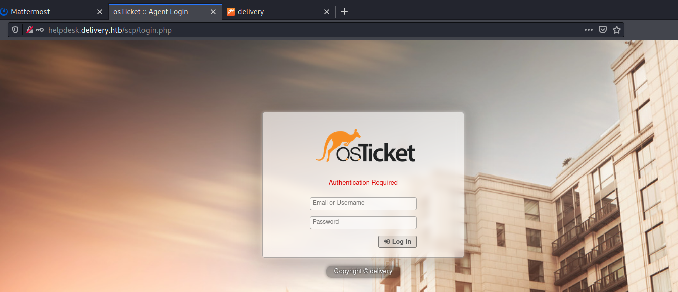Switch to the Mattermost tab
This screenshot has width=678, height=292.
pyautogui.click(x=45, y=12)
